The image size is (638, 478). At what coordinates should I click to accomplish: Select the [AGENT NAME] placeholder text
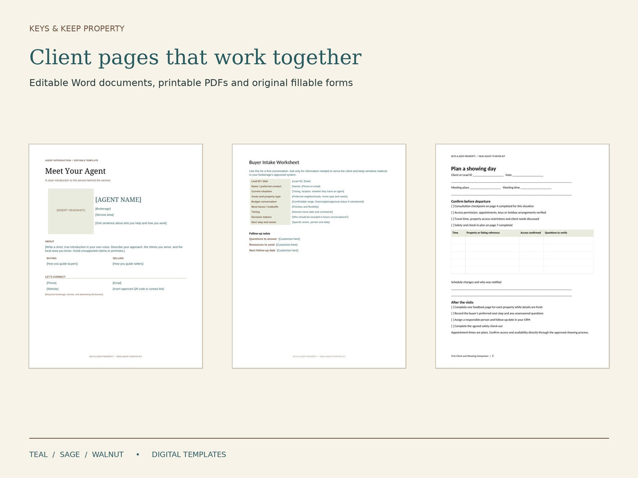[x=118, y=200]
